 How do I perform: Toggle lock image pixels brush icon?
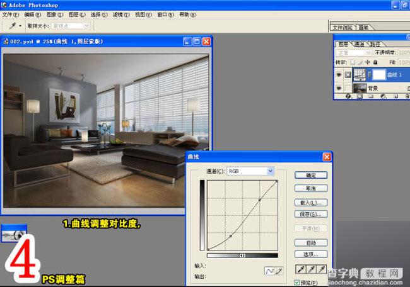(360, 62)
